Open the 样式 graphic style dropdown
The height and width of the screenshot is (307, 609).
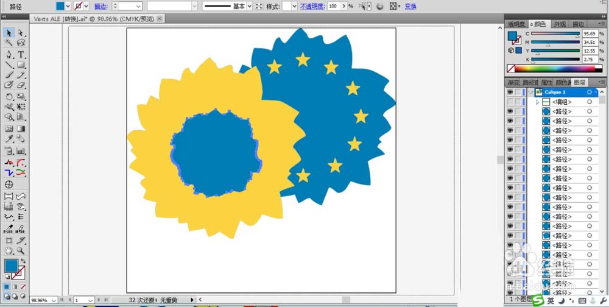point(294,6)
